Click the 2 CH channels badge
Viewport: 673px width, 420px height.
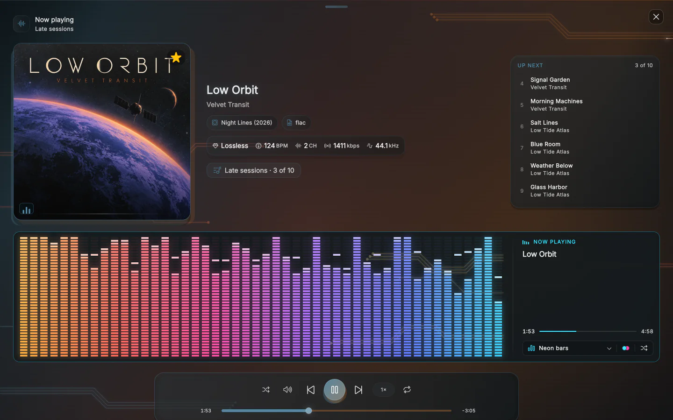pyautogui.click(x=306, y=146)
